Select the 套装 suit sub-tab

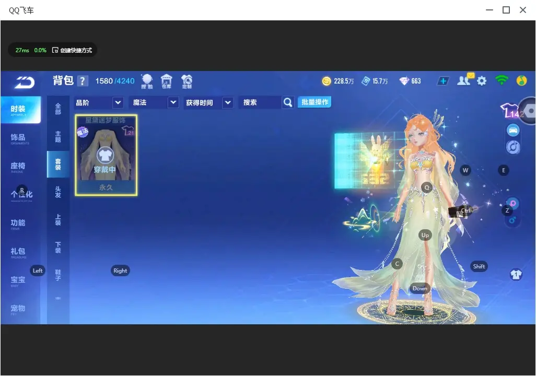click(58, 164)
